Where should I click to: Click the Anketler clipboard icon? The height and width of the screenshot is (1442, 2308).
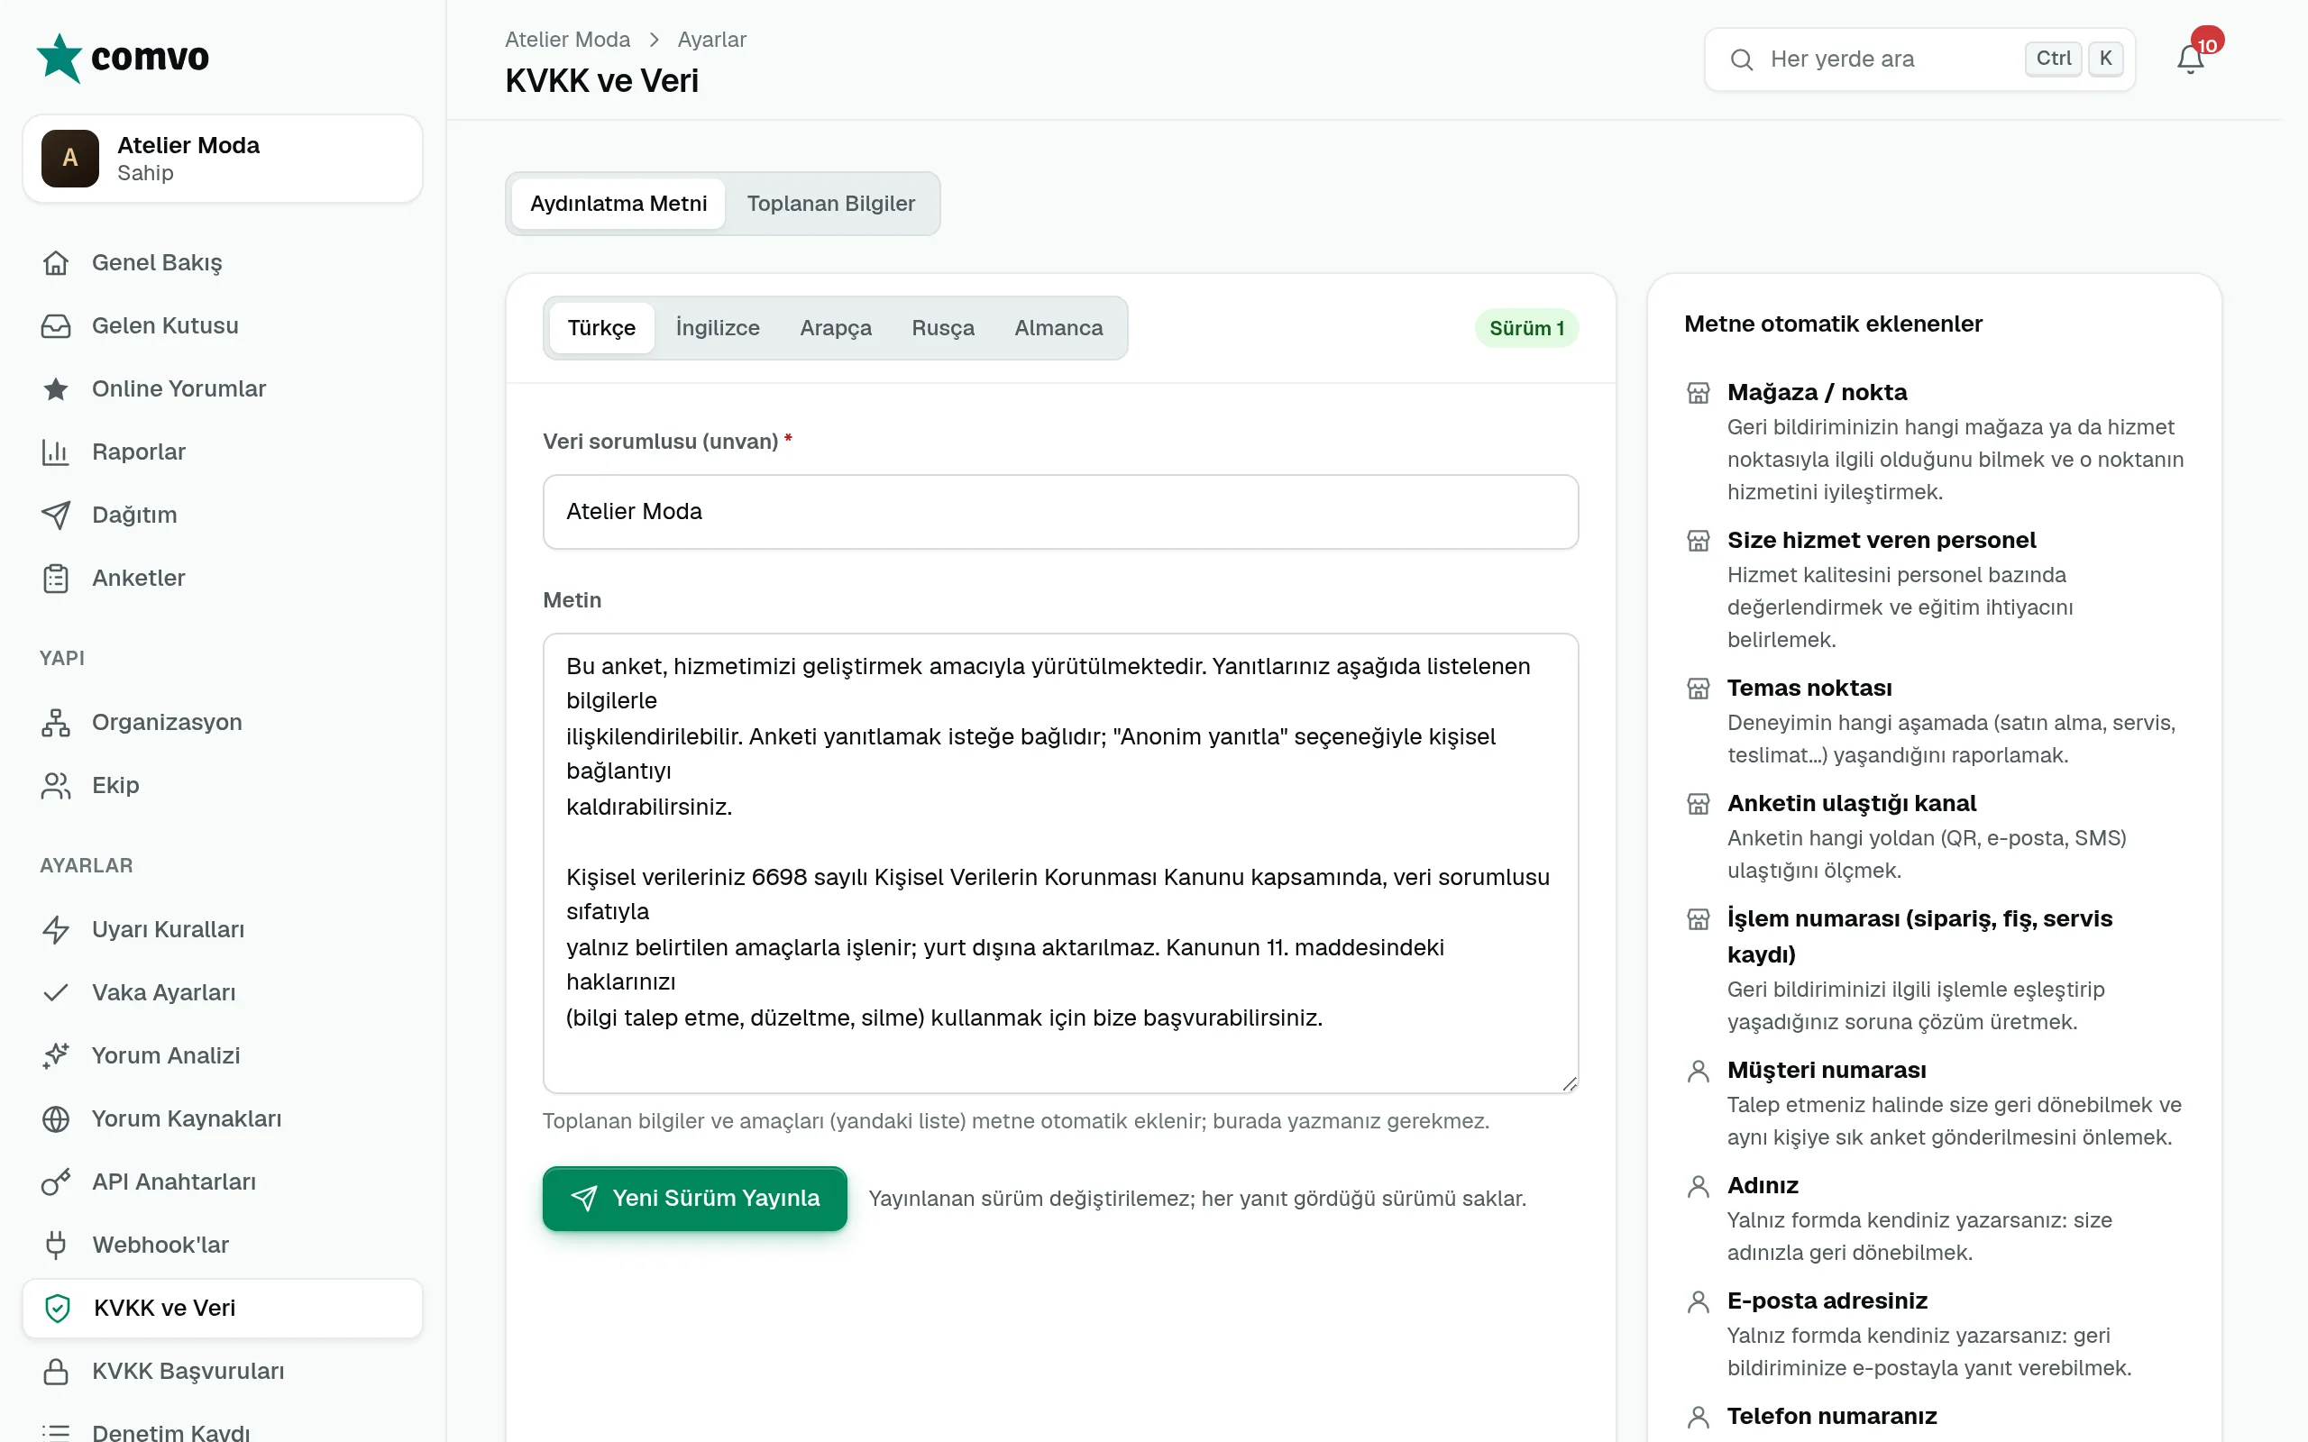(x=56, y=578)
